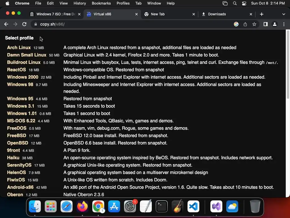The image size is (290, 218).
Task: Start the Damn Small Linux profile
Action: coord(27,55)
